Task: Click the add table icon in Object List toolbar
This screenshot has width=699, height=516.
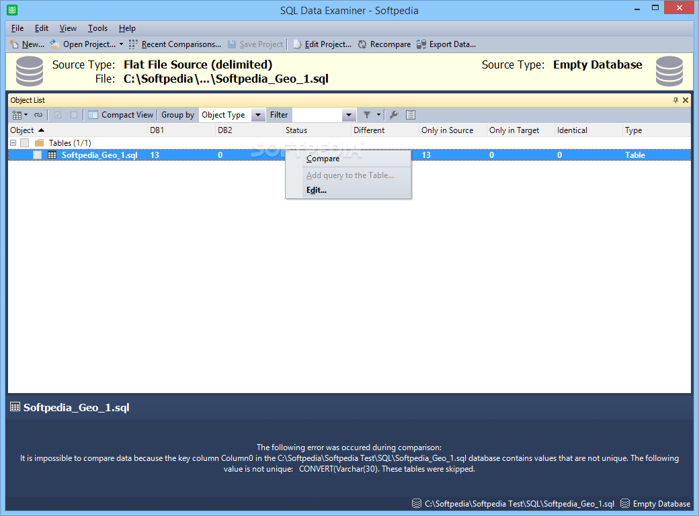Action: [x=17, y=115]
